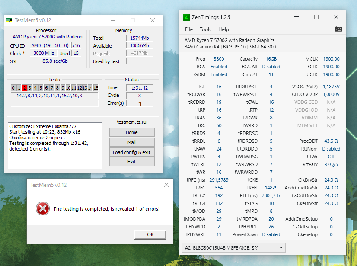Click the tREFI (ns) 7804,737 value
357x266 pixels.
pyautogui.click(x=271, y=195)
